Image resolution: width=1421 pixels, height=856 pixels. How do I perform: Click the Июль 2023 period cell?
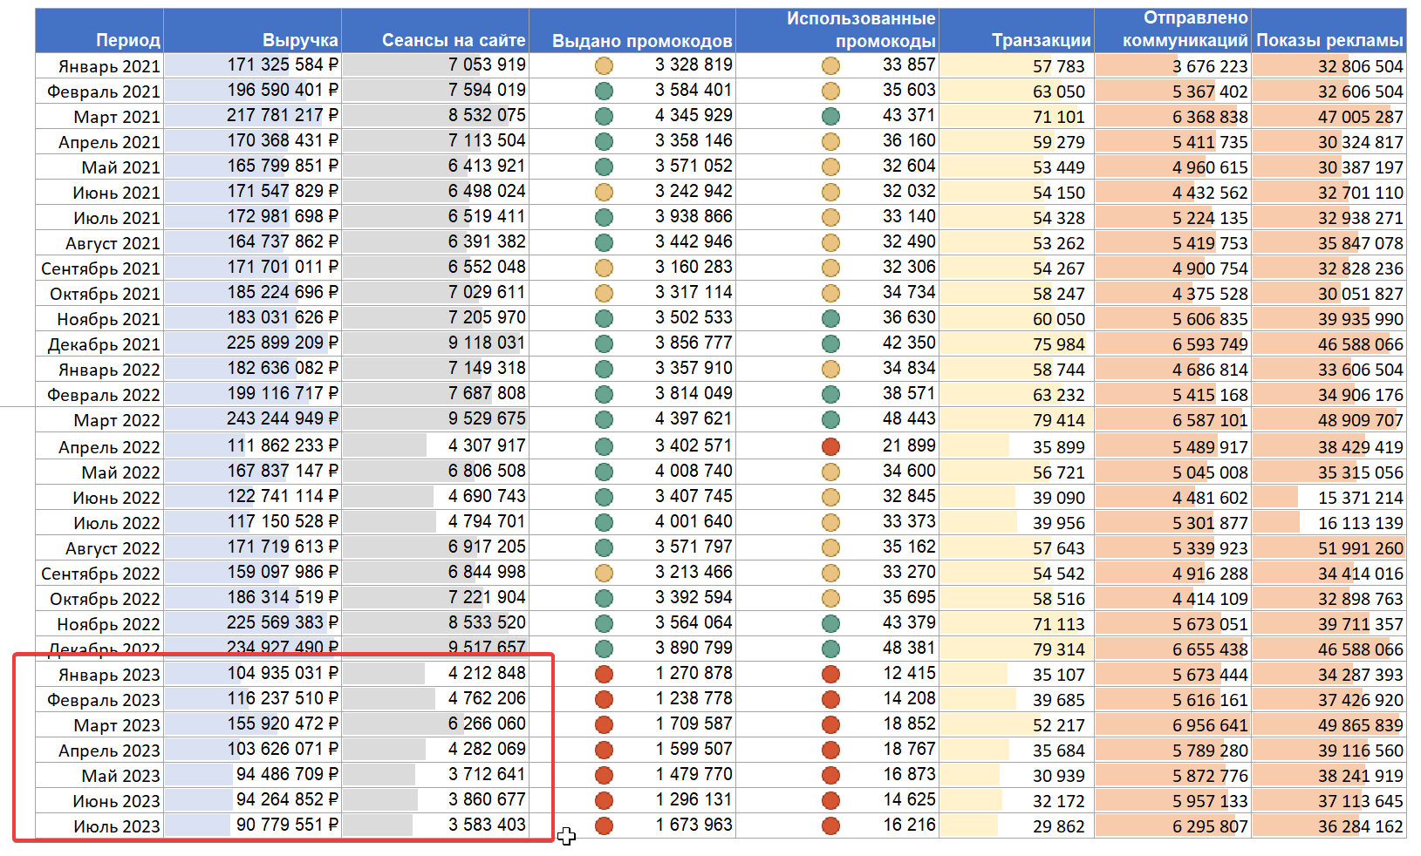[99, 826]
